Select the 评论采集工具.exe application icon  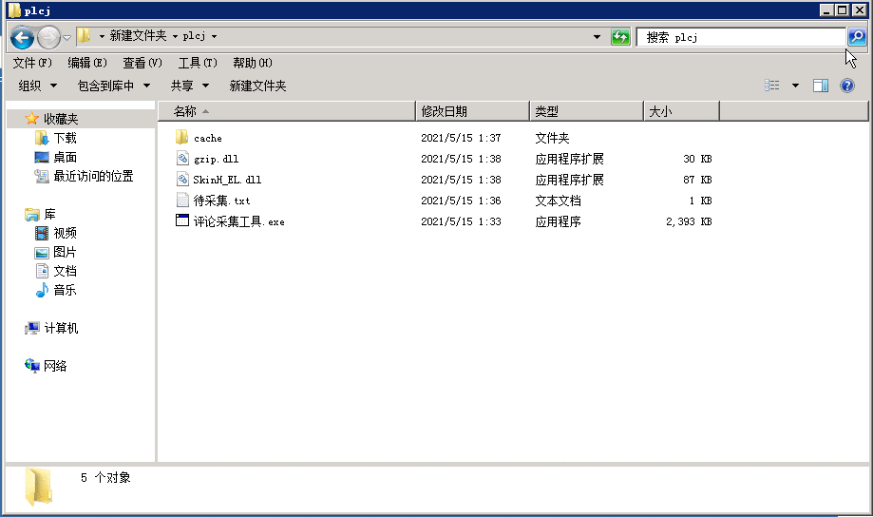pos(182,220)
